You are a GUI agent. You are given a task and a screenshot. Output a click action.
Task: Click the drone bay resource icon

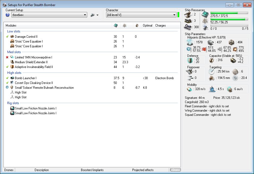(205, 27)
